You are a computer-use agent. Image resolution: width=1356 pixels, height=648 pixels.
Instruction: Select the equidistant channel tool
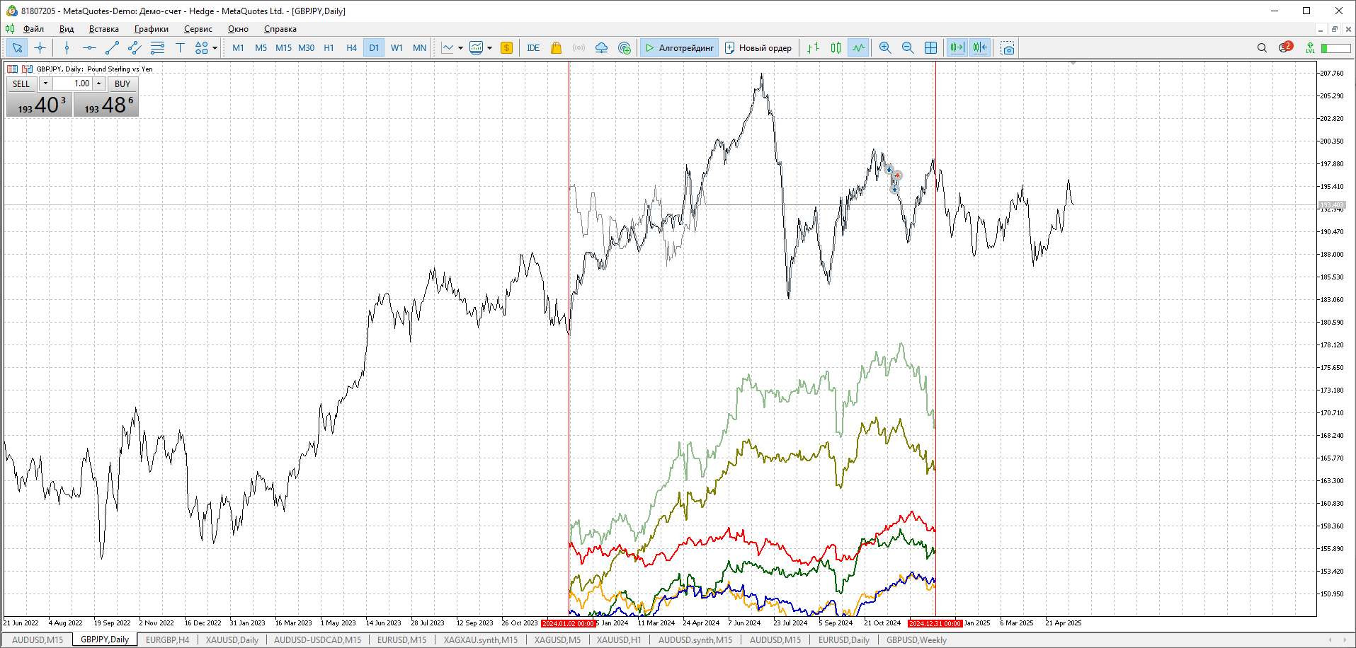coord(135,48)
